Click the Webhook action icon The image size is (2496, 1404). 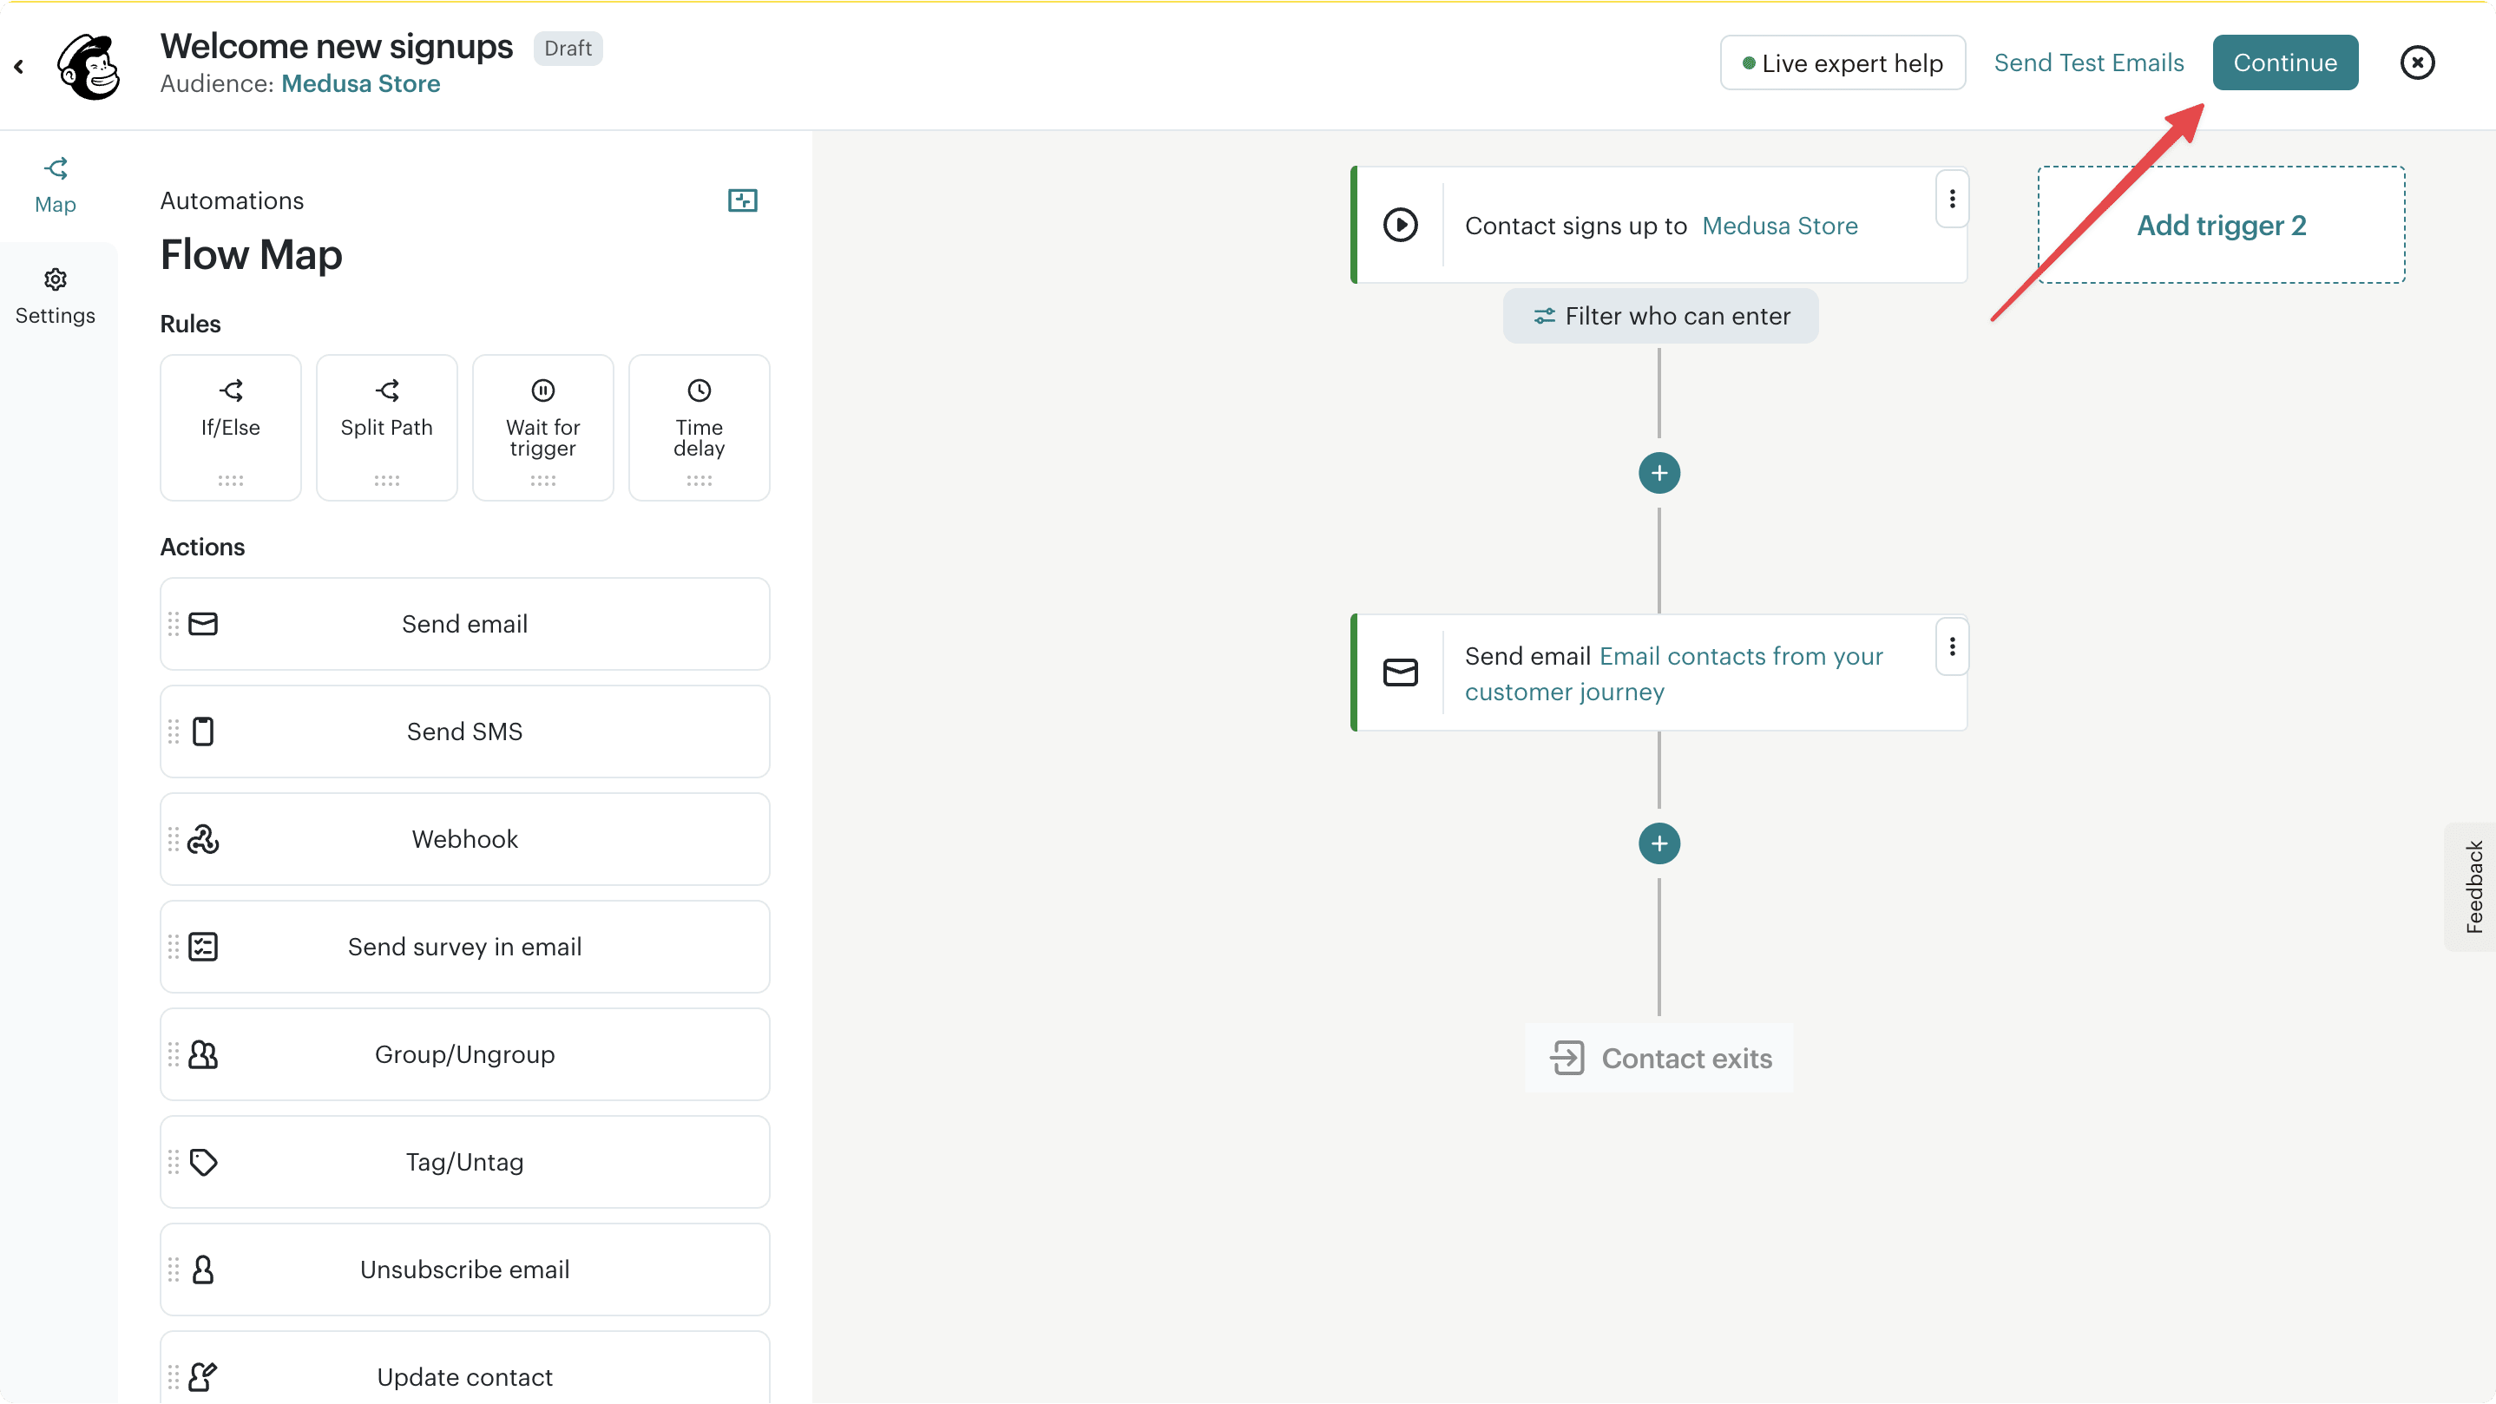pyautogui.click(x=202, y=838)
